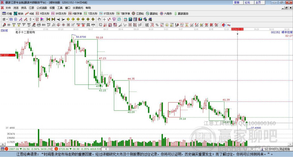Click the horizontal scrollbar right arrow
293x157 pixels.
click(252, 149)
